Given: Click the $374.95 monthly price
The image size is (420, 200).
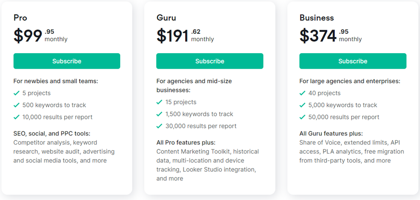Looking at the screenshot, I should click(x=330, y=36).
